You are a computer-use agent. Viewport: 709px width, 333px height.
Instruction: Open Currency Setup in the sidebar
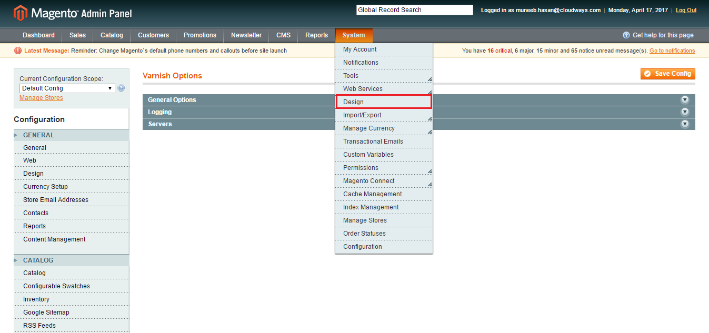click(x=71, y=187)
